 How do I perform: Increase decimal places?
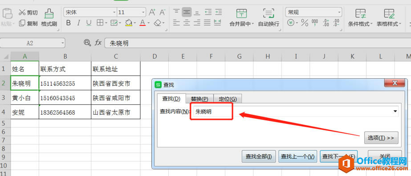326,23
